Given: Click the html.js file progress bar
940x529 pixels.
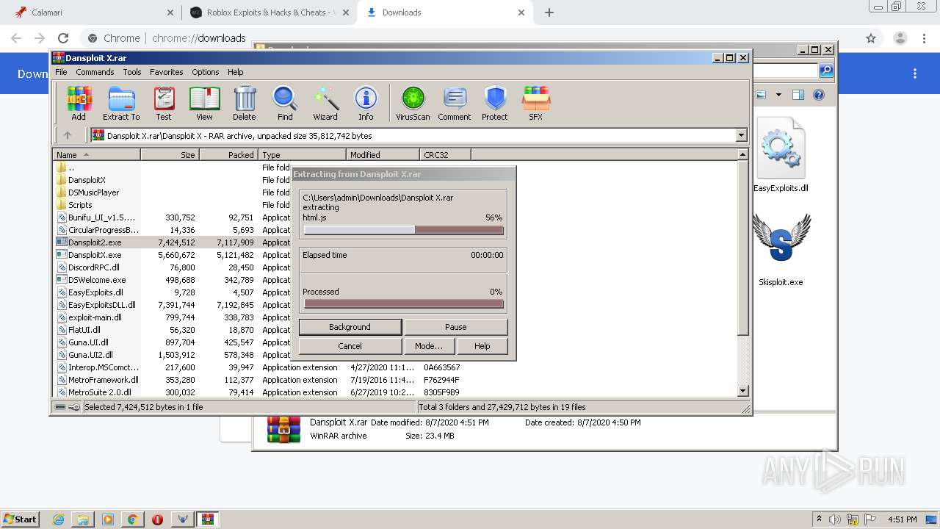Looking at the screenshot, I should click(x=404, y=230).
